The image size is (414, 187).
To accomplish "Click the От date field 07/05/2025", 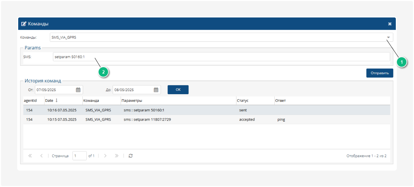I will 55,90.
